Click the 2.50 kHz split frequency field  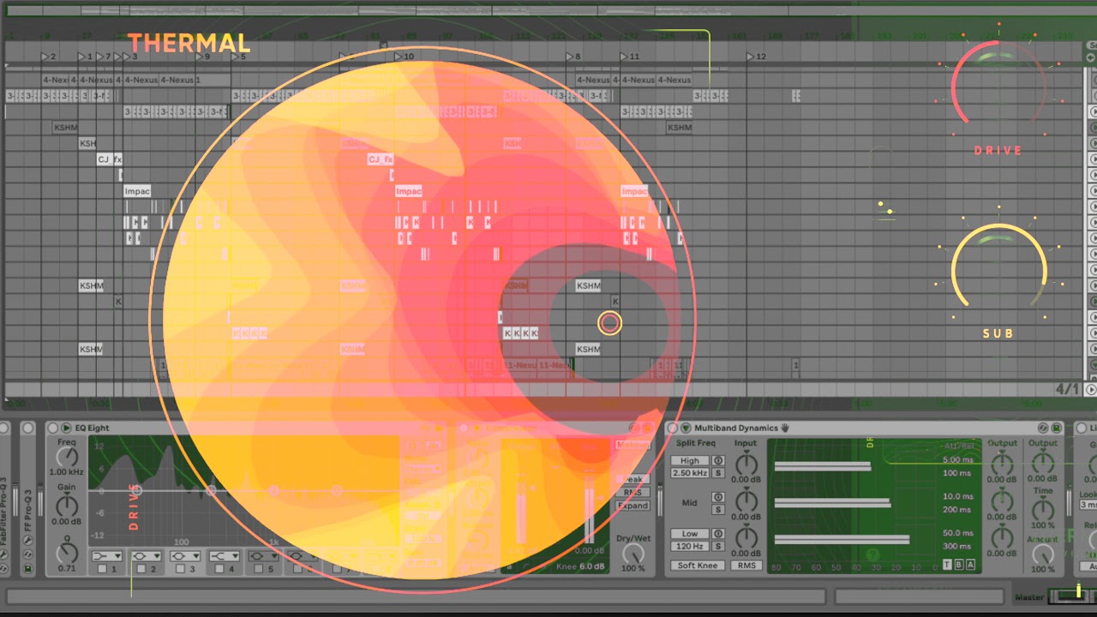pos(690,473)
